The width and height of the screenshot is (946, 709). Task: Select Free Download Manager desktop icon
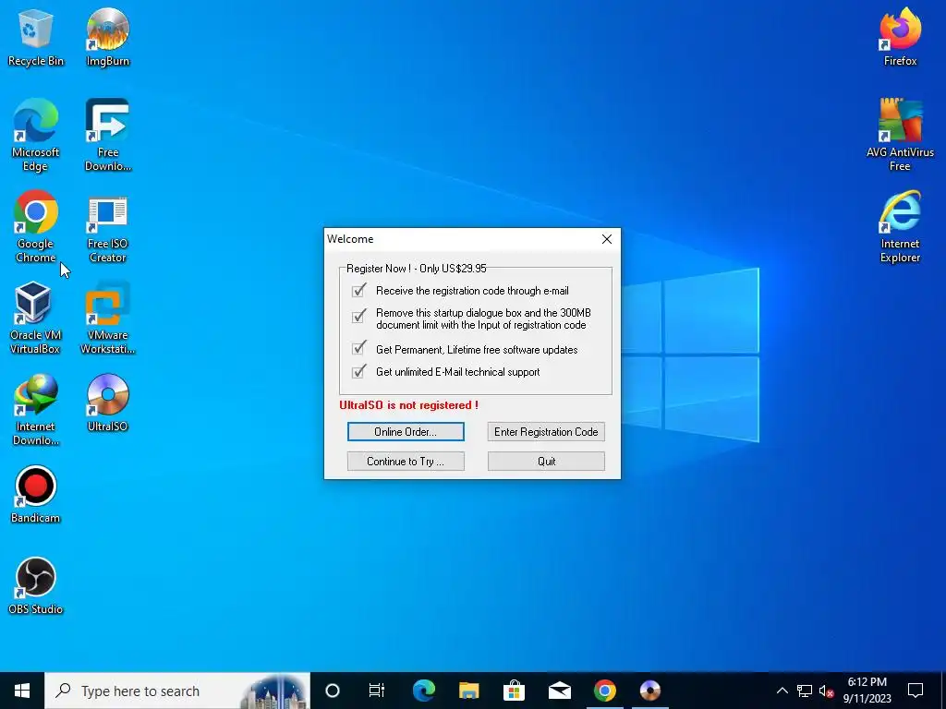click(107, 135)
